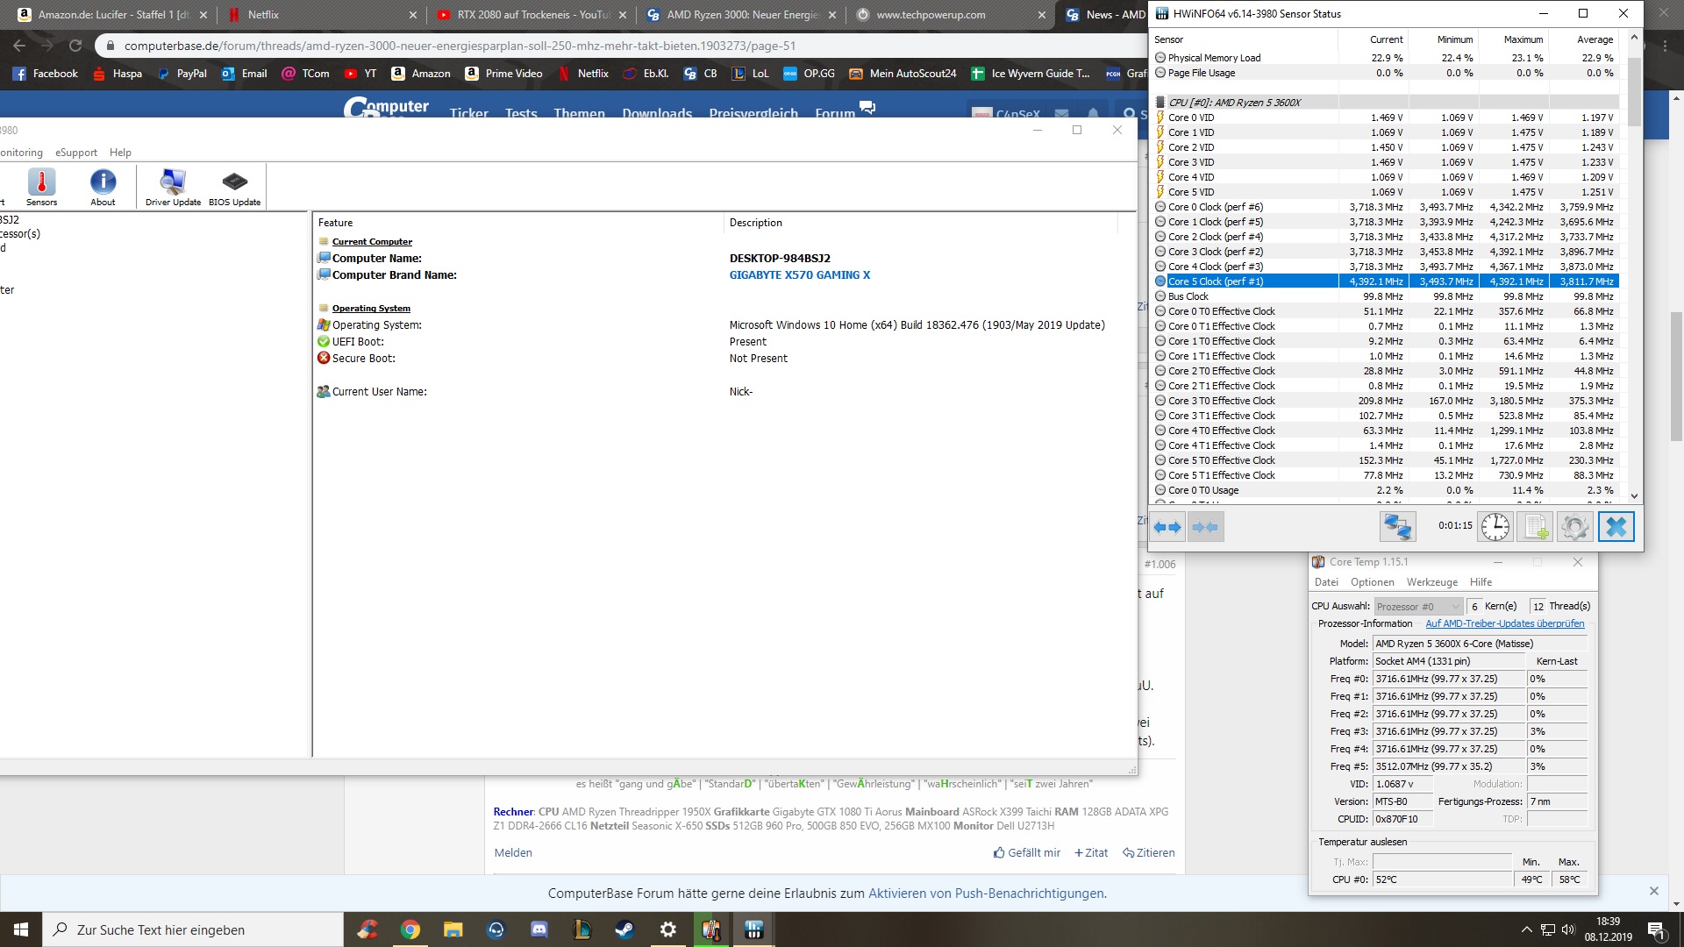Screen dimensions: 1684x947
Task: Click Zitieren on the forum post
Action: pyautogui.click(x=1149, y=852)
